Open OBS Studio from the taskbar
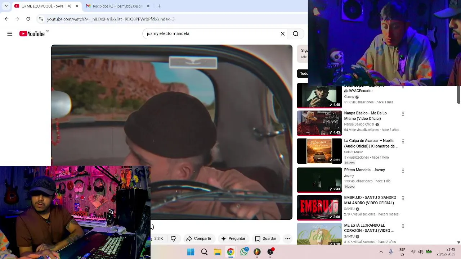The image size is (461, 259). [270, 252]
